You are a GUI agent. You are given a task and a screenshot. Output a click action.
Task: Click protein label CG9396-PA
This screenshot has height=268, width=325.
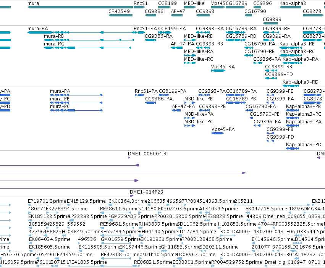[267, 122]
